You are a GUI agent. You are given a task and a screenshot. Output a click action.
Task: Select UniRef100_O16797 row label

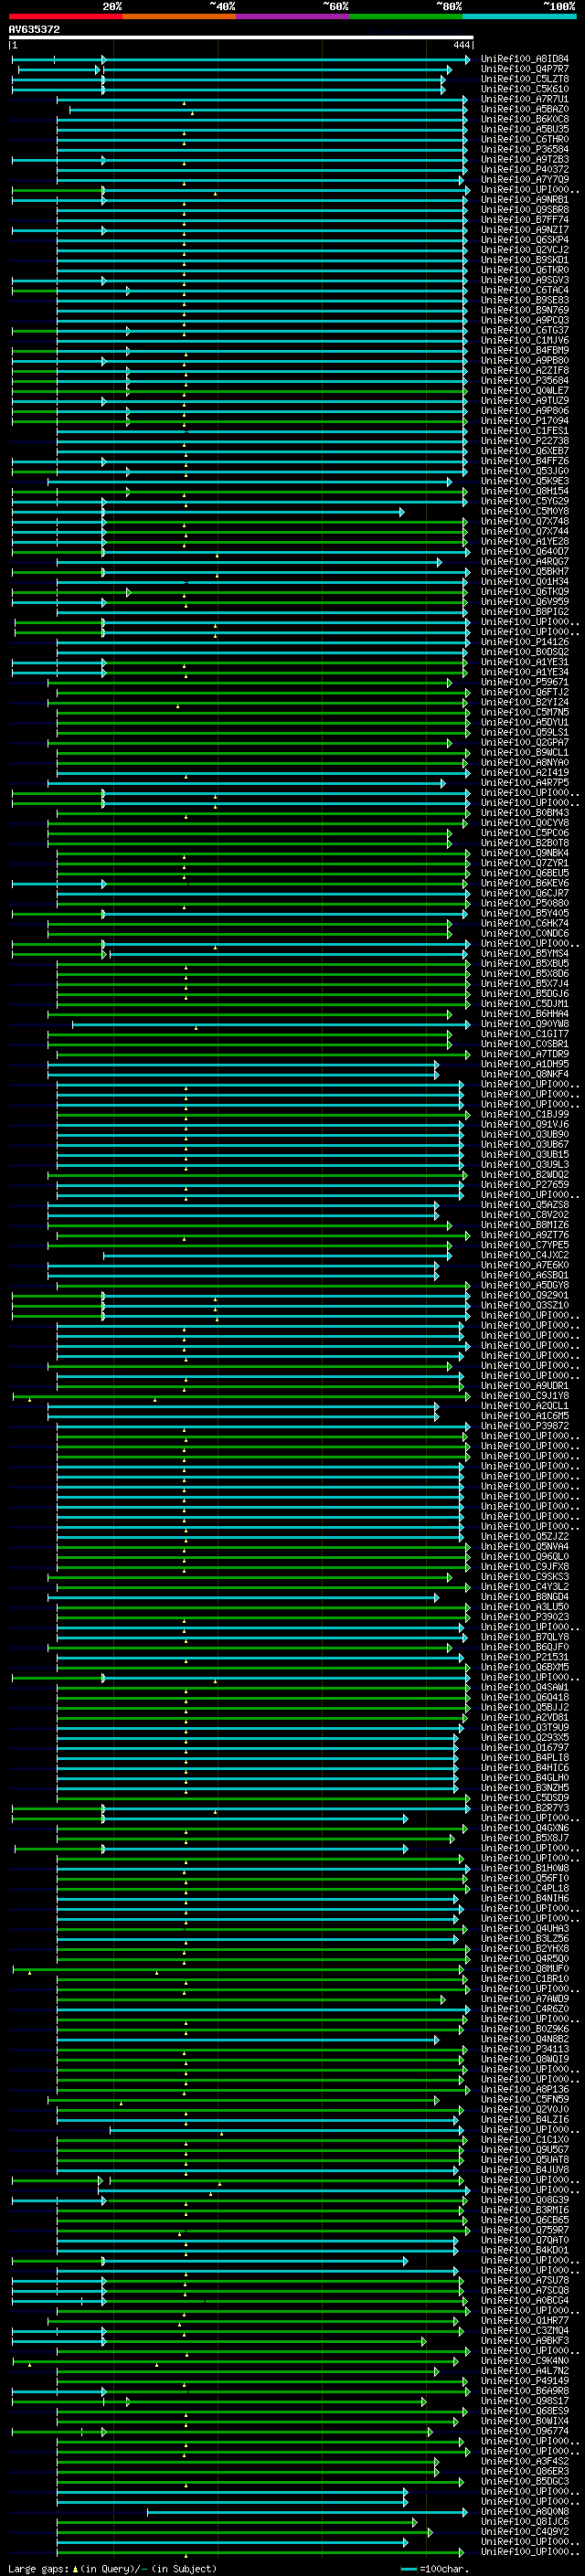point(524,1749)
